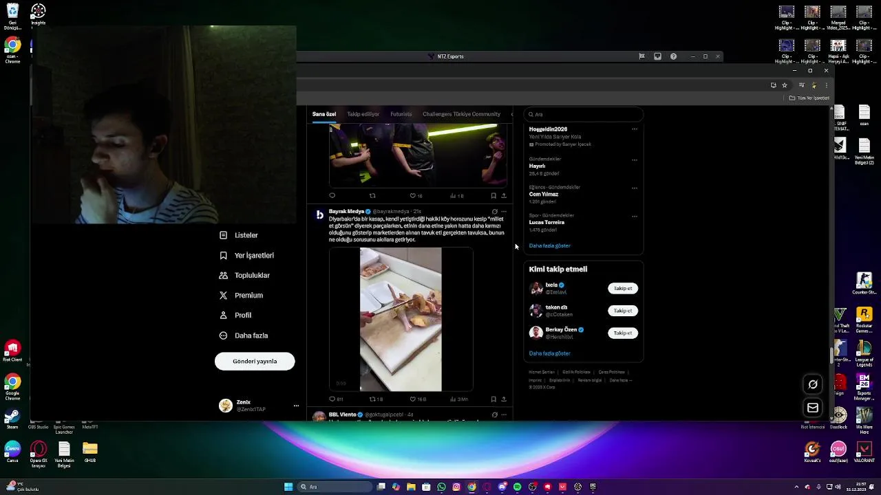Expand the system tray hidden icons
This screenshot has height=495, width=881.
(797, 487)
